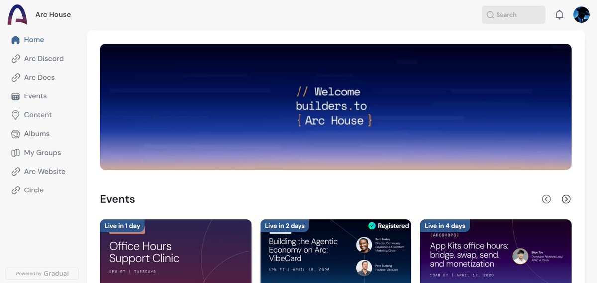Click the 'Live in 1 day' badge
This screenshot has width=597, height=283.
(122, 226)
